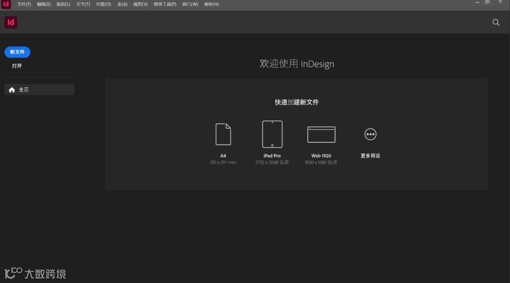This screenshot has height=283, width=510.
Task: Click the 欢迎使用 InDesign title
Action: tap(297, 64)
